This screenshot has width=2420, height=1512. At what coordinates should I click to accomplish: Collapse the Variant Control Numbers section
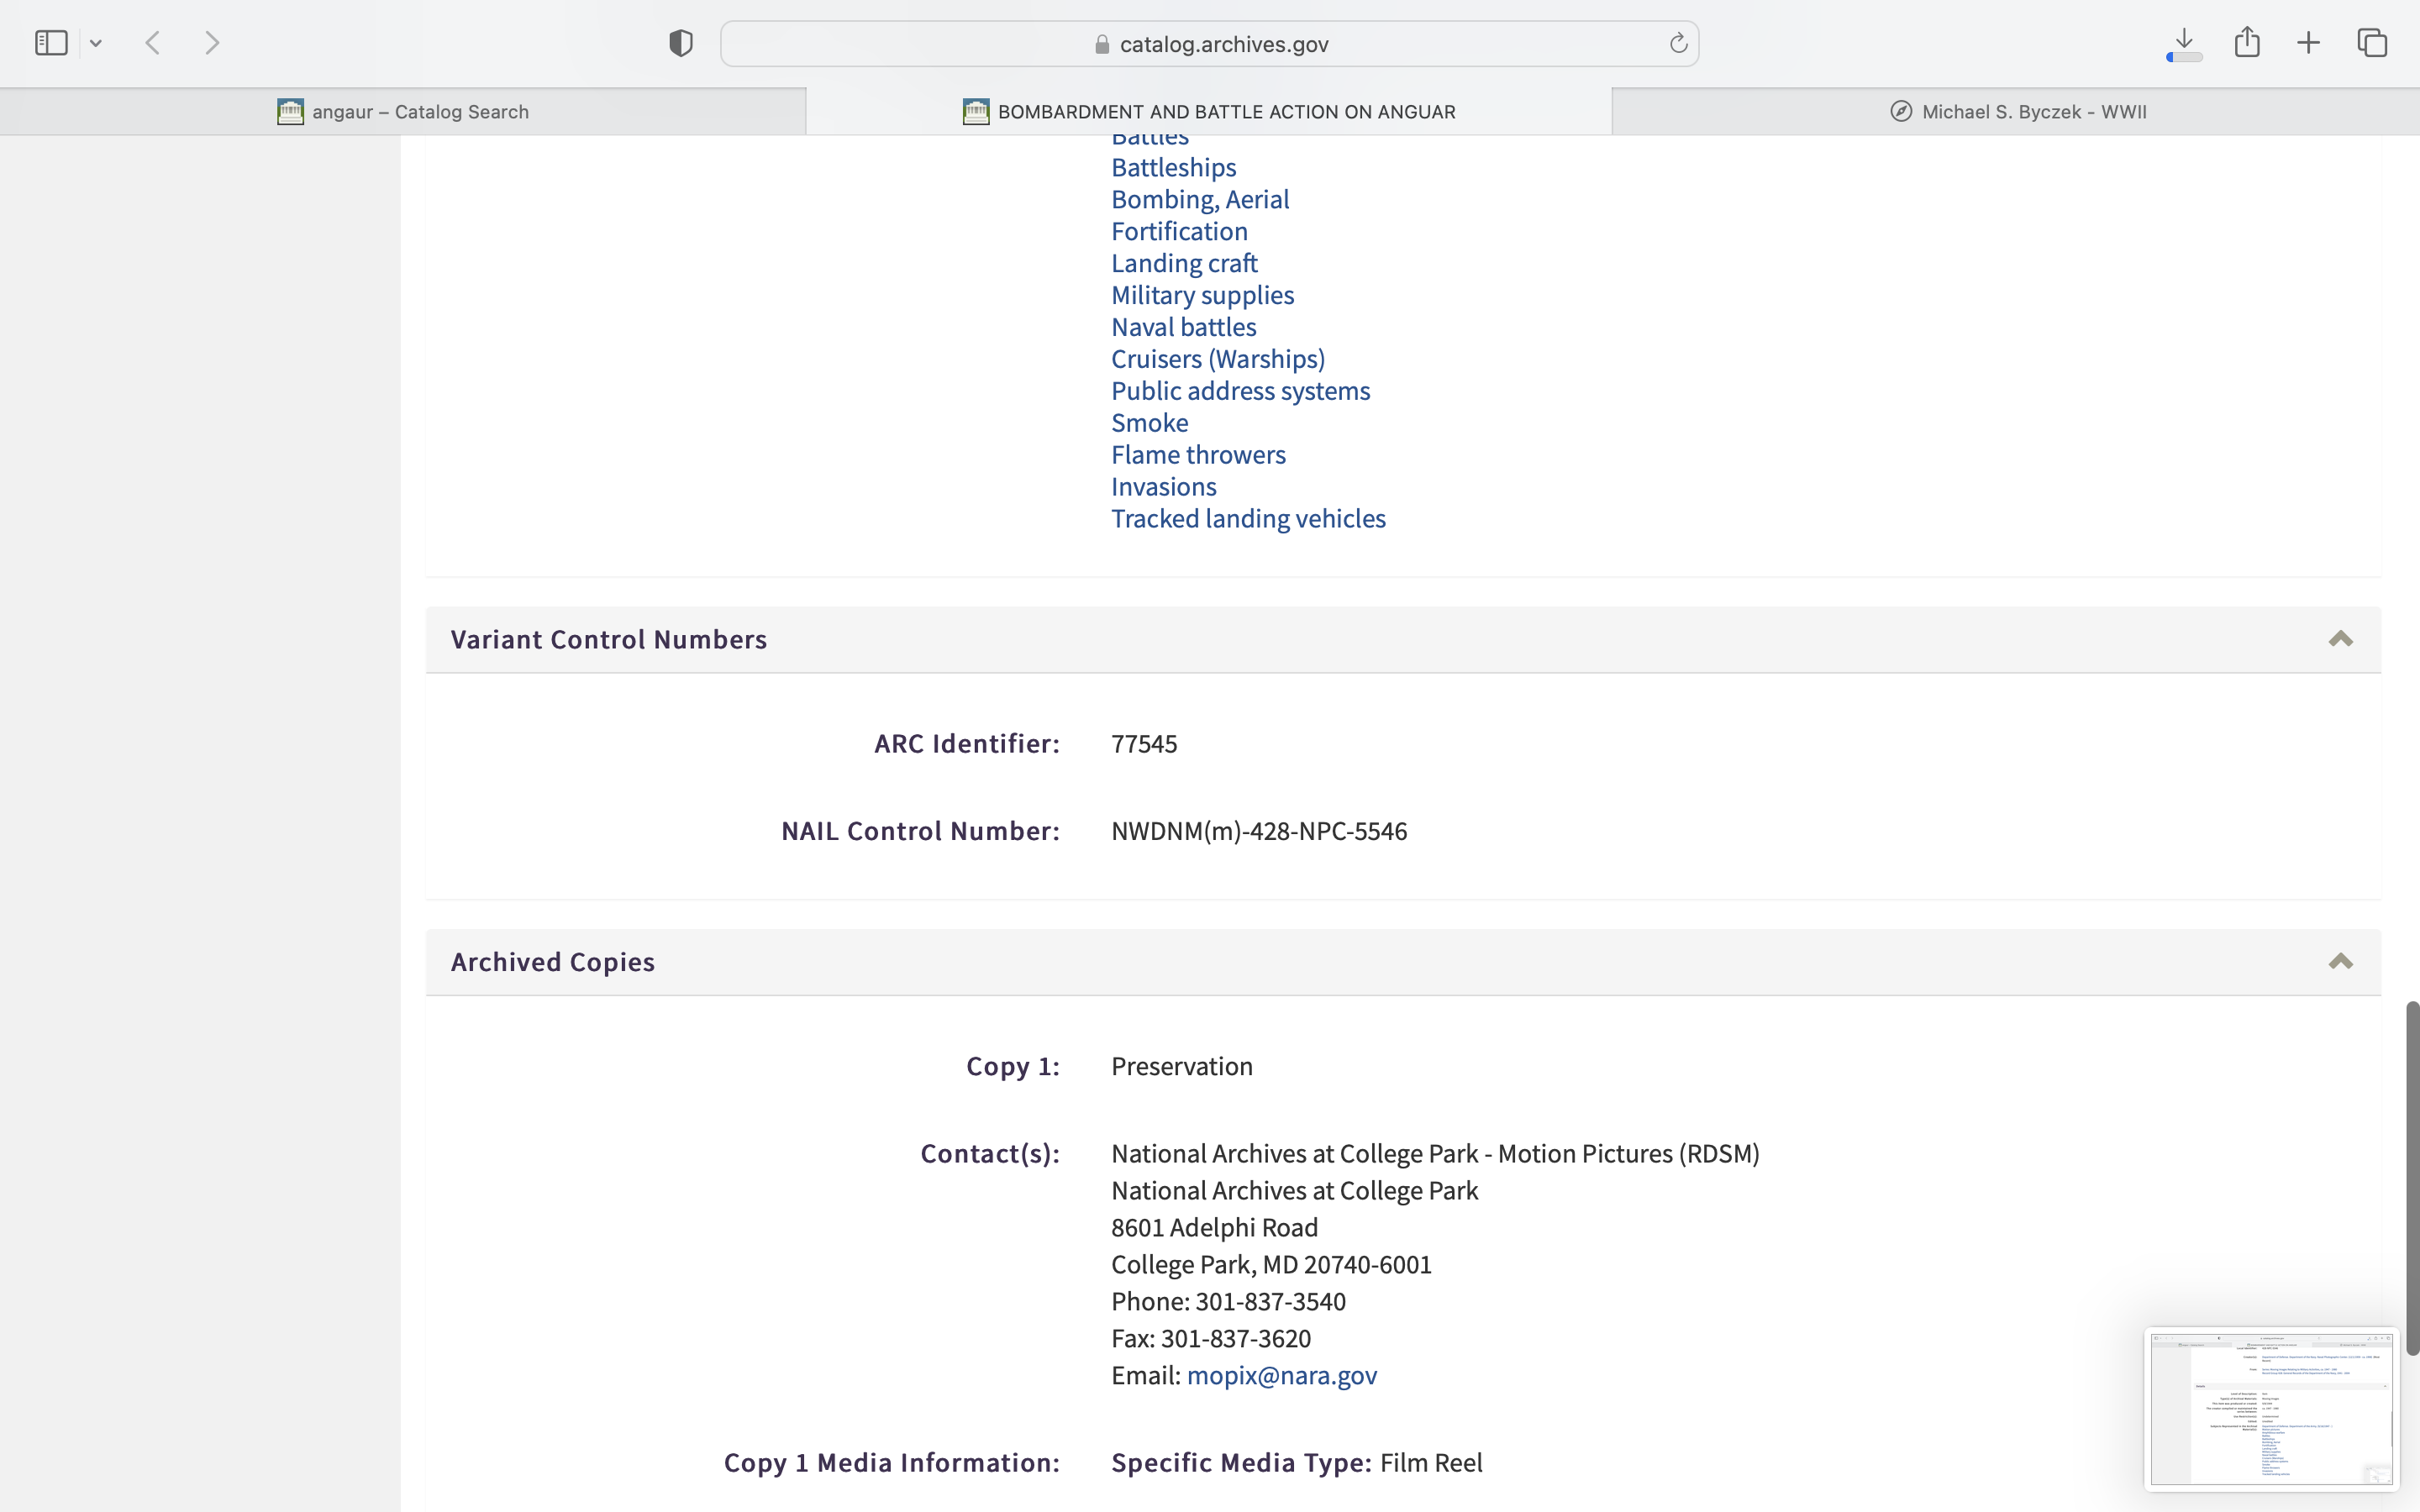click(x=2340, y=639)
